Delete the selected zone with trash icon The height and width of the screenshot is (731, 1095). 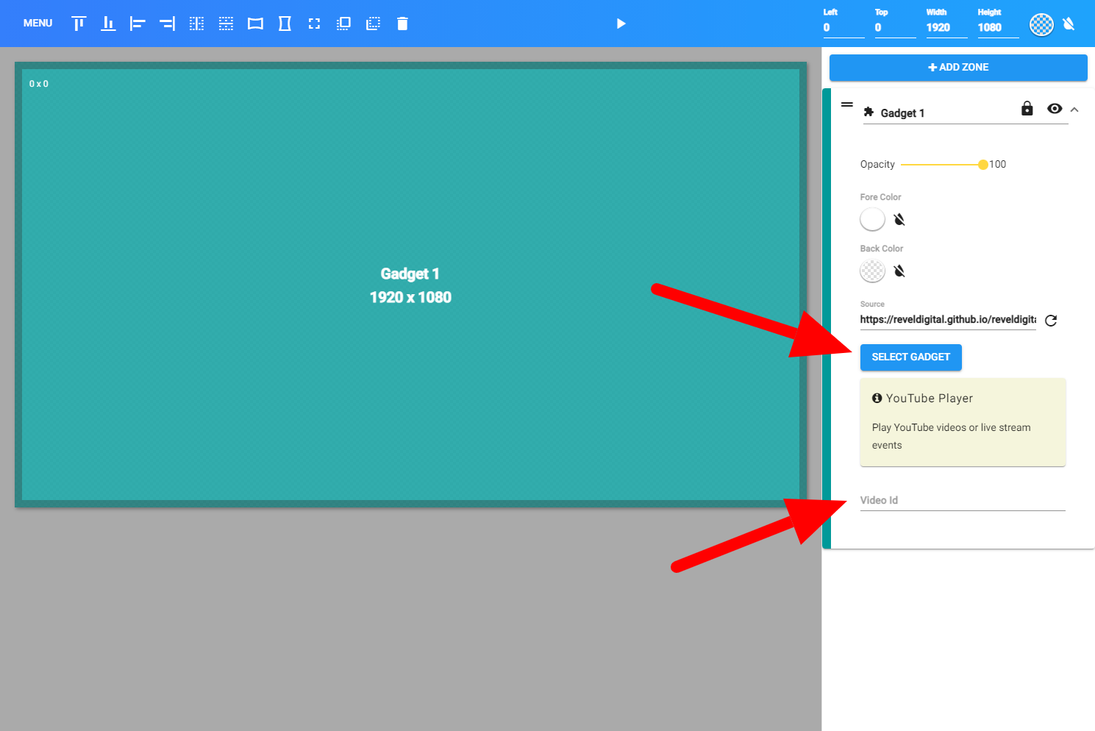click(x=402, y=24)
